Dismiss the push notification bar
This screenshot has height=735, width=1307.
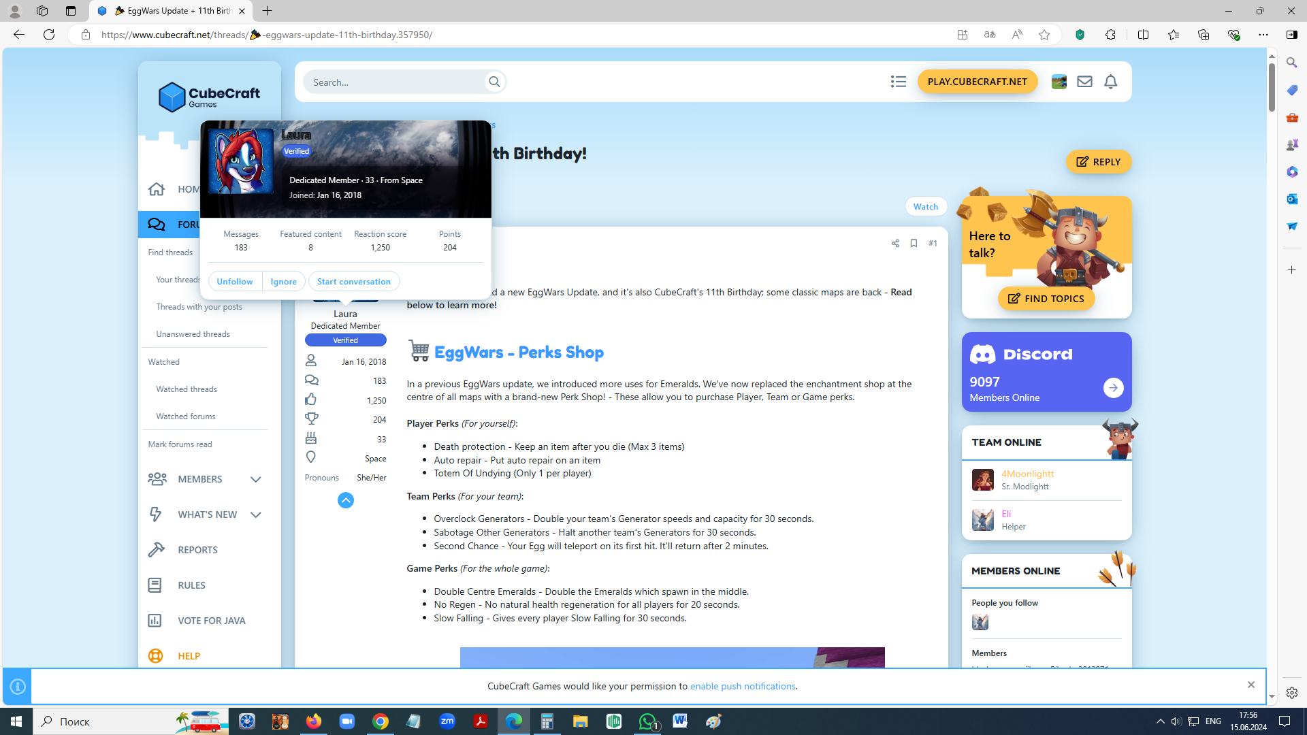click(x=1250, y=685)
